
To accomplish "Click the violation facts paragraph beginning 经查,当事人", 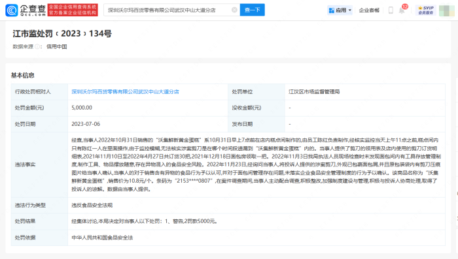I will [x=256, y=164].
